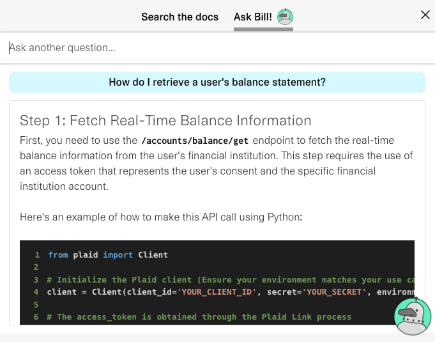Click the grey underline below Ask Bill! tab
435x342 pixels.
[x=263, y=29]
